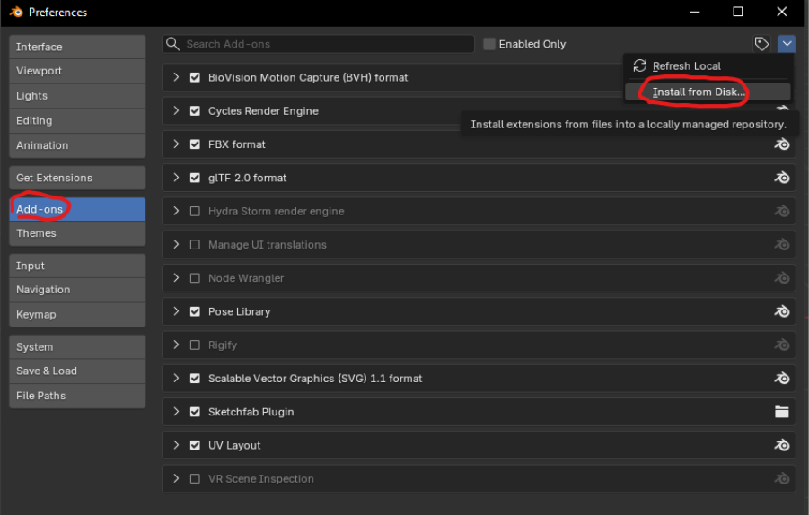The height and width of the screenshot is (515, 809).
Task: Uncheck the FBX format add-on
Action: (x=195, y=144)
